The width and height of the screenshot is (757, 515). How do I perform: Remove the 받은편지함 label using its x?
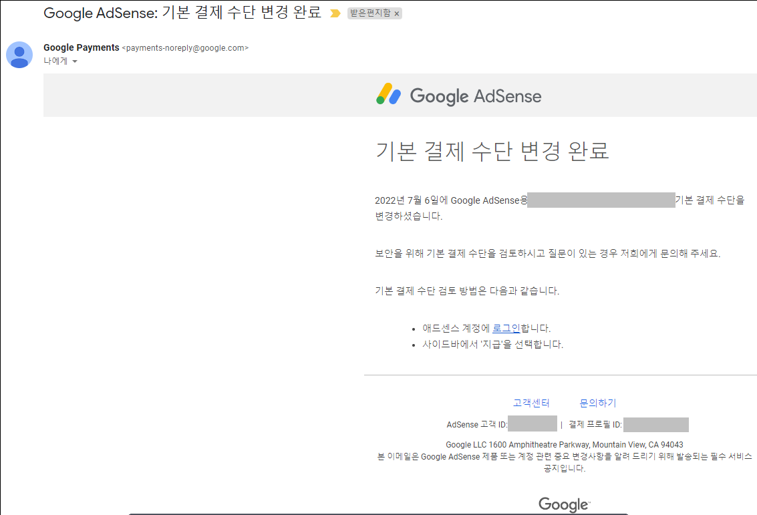tap(397, 14)
